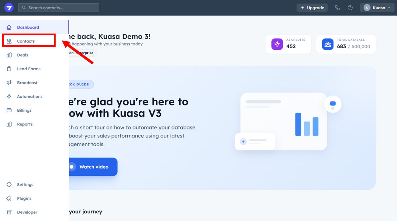Click the Lead Forms clipboard icon
397x221 pixels.
click(9, 69)
